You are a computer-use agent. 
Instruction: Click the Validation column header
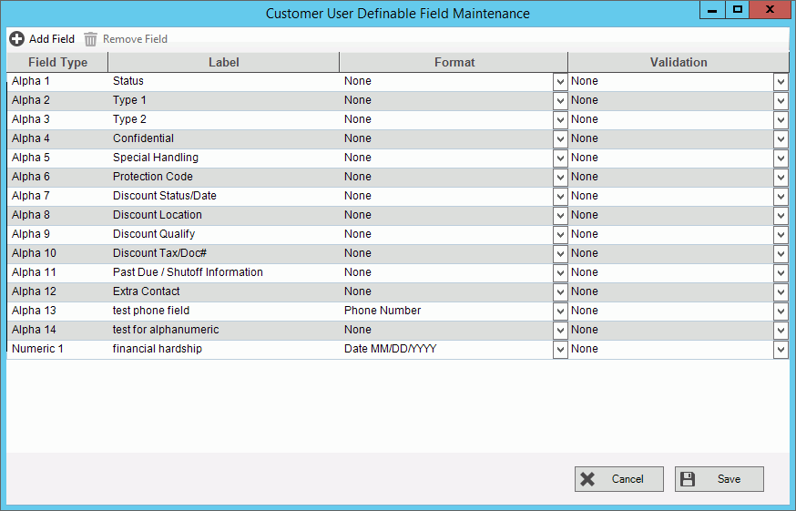click(x=679, y=62)
